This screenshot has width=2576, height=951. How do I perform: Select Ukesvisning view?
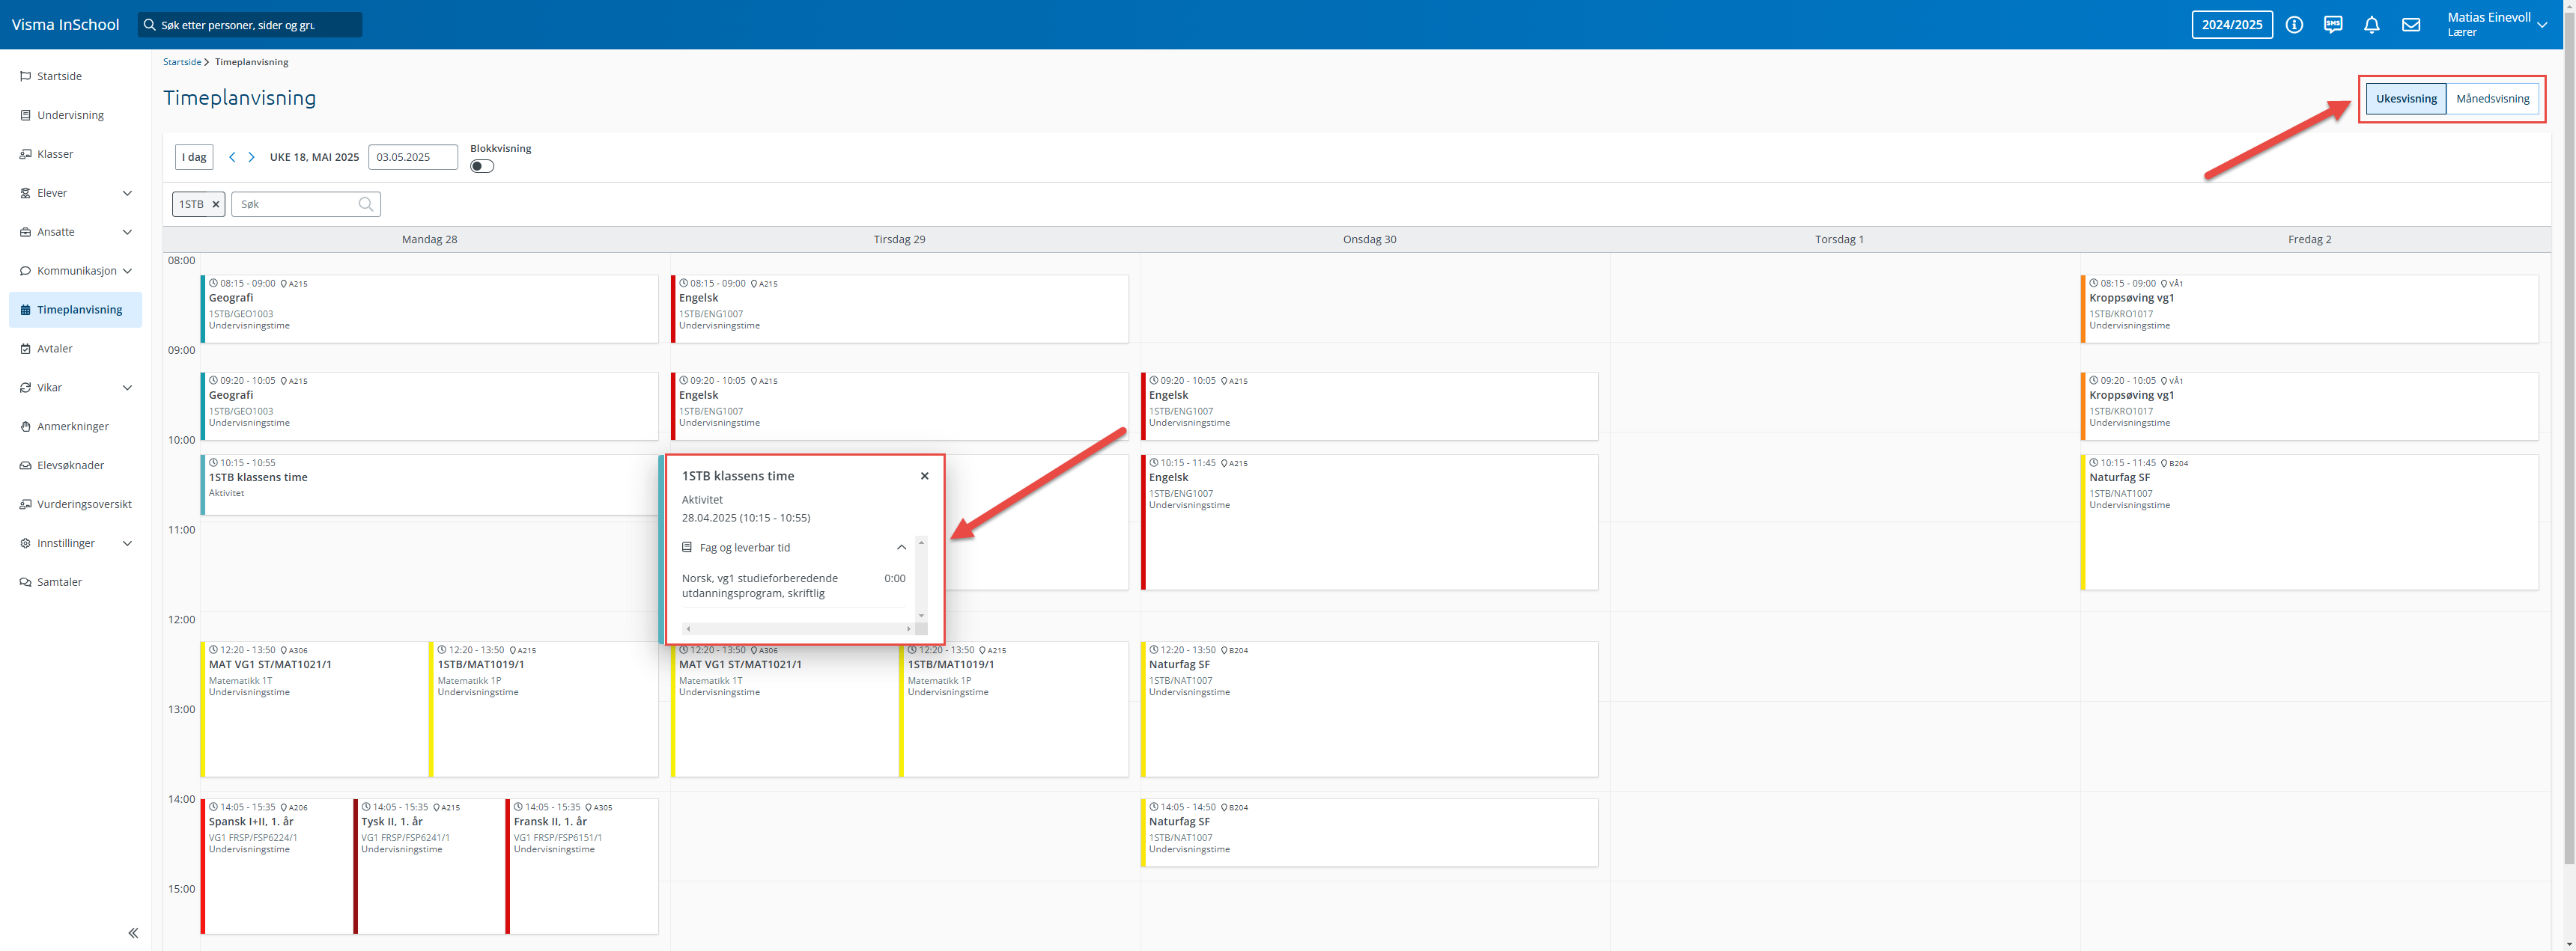2406,99
